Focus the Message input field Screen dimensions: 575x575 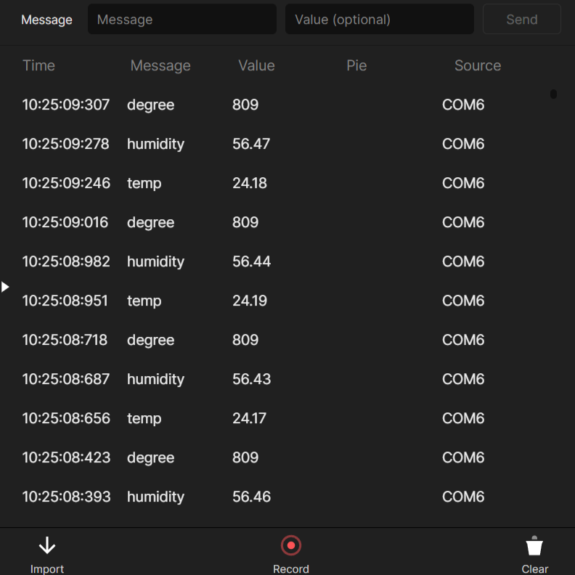pyautogui.click(x=182, y=20)
